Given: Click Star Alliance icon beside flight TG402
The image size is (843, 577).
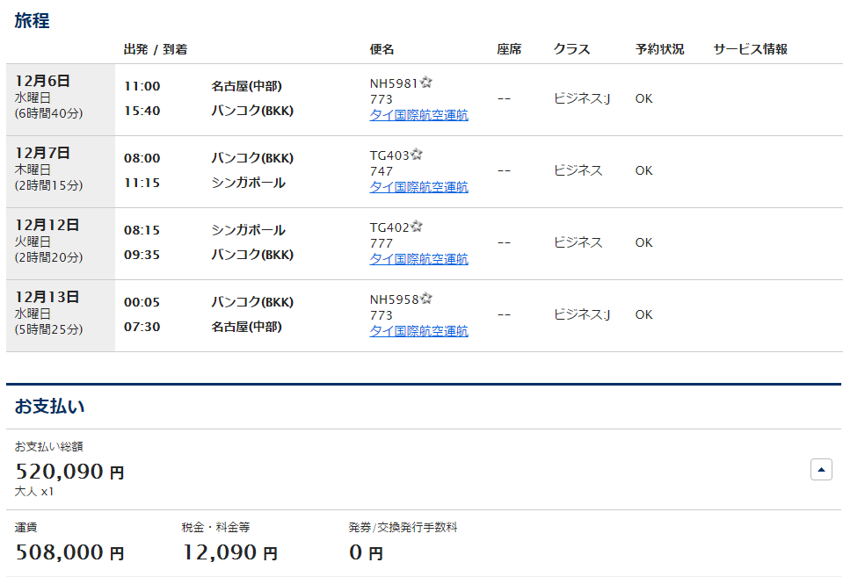Looking at the screenshot, I should pos(417,227).
